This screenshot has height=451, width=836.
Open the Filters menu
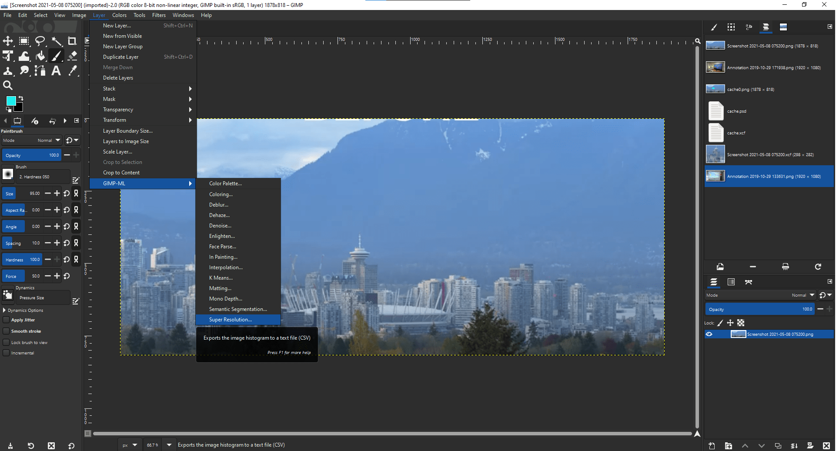[x=159, y=15]
